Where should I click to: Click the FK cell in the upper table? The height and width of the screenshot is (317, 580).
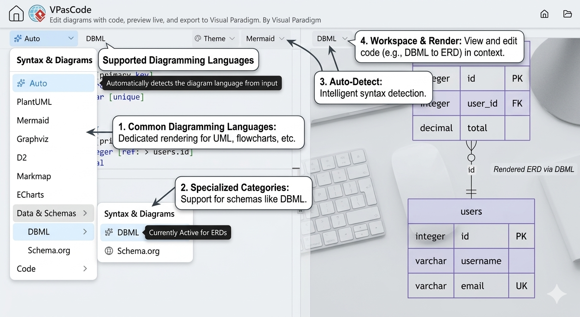[517, 103]
